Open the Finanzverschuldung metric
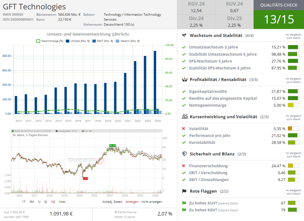304x221 pixels. point(208,166)
